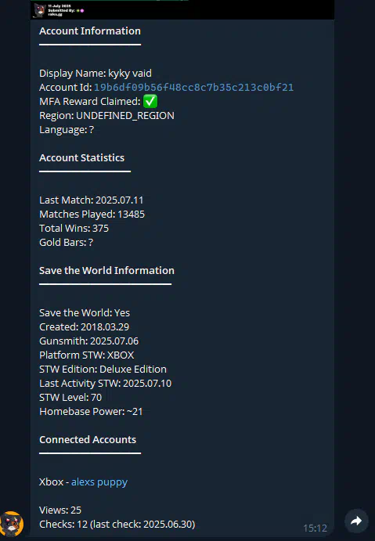Click the 15:12 message timestamp

(x=315, y=528)
